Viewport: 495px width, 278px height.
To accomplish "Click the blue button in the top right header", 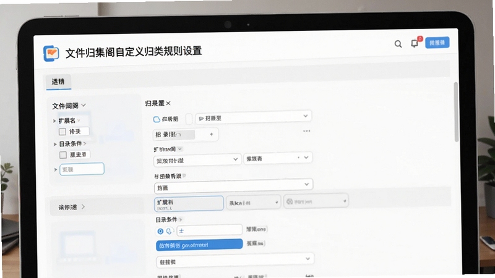I will (437, 43).
